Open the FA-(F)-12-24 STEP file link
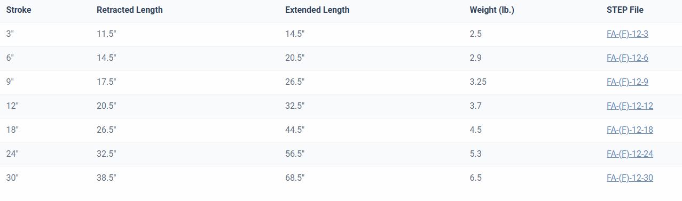 tap(630, 154)
